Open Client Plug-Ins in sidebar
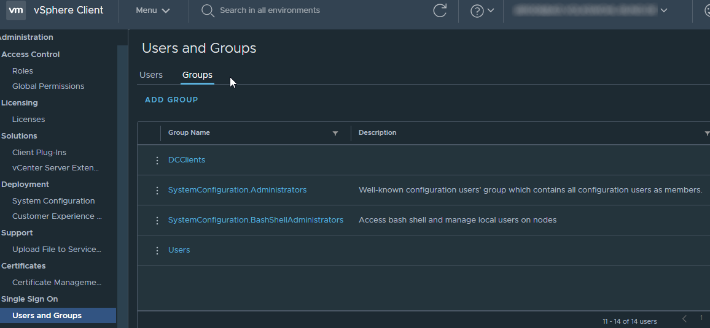Image resolution: width=710 pixels, height=328 pixels. tap(39, 153)
